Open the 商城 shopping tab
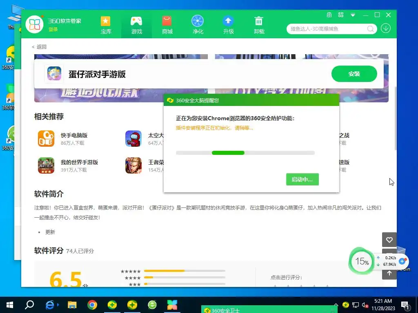The image size is (418, 313). pyautogui.click(x=167, y=25)
